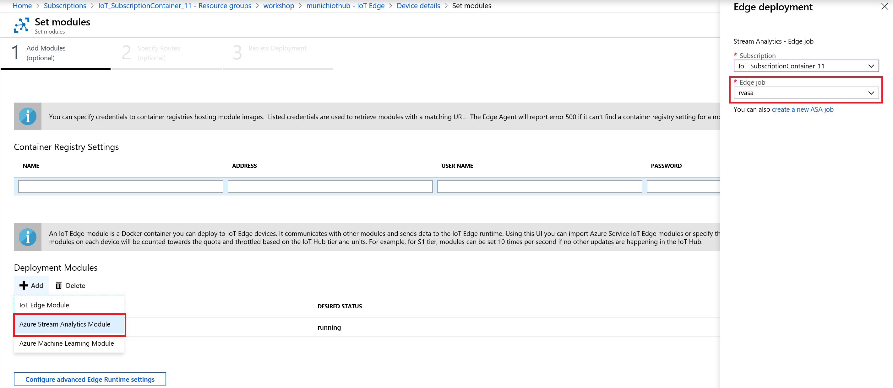Click the Add plus icon
The height and width of the screenshot is (388, 893).
(x=24, y=285)
